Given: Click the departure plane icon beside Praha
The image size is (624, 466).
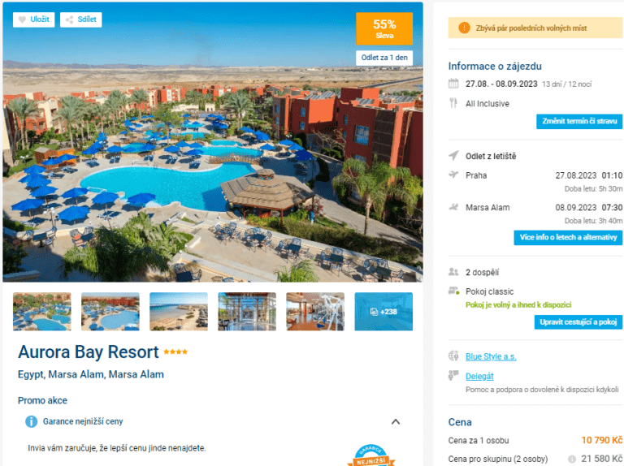Looking at the screenshot, I should point(453,175).
